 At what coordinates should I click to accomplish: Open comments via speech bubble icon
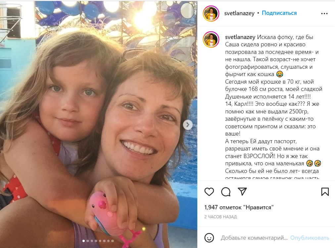[x=226, y=192]
